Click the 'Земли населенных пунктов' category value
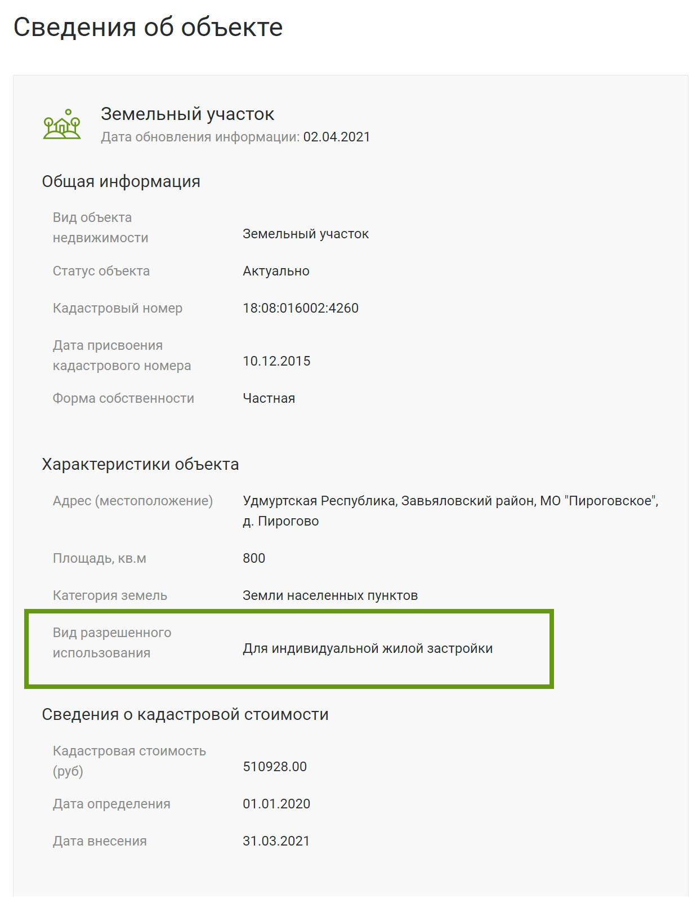 click(x=330, y=595)
